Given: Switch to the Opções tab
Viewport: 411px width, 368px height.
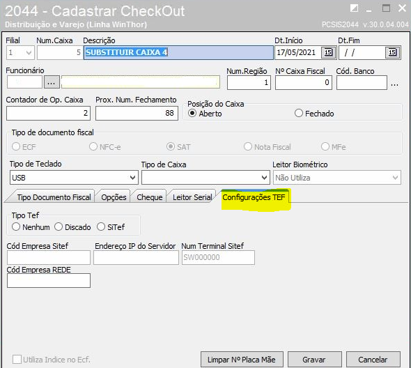Looking at the screenshot, I should [x=114, y=197].
